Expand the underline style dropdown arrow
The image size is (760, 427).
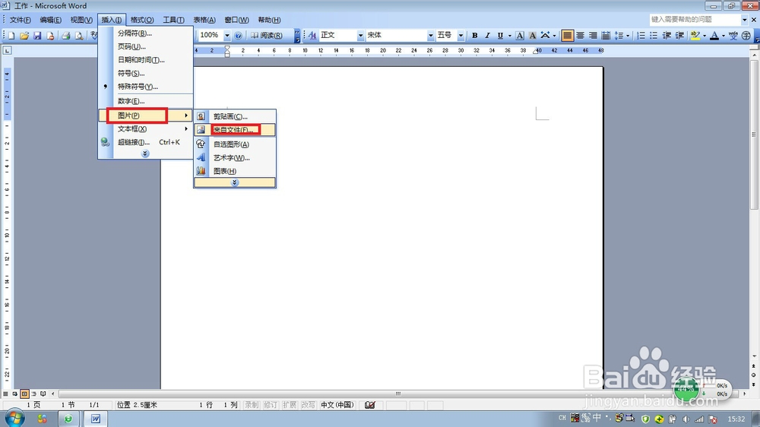click(509, 36)
